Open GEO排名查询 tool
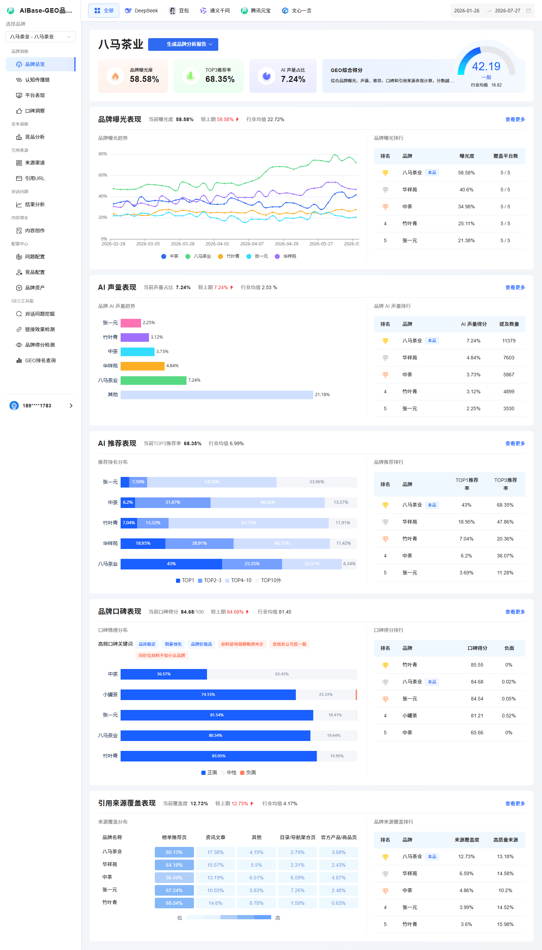The height and width of the screenshot is (950, 542). point(40,361)
